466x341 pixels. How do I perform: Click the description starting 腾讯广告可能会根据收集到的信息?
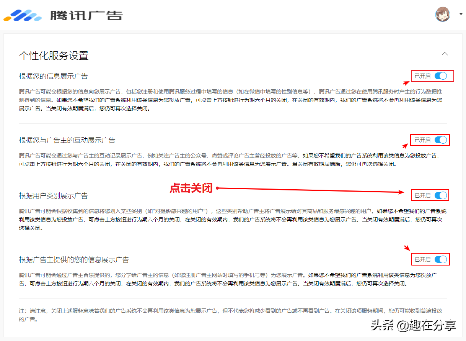tap(233, 220)
